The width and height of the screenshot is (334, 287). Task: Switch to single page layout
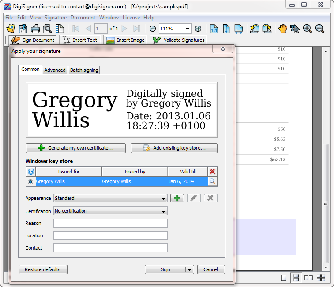[x=284, y=278]
